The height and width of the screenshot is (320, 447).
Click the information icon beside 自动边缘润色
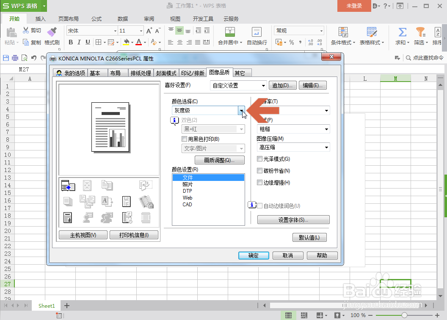click(252, 205)
